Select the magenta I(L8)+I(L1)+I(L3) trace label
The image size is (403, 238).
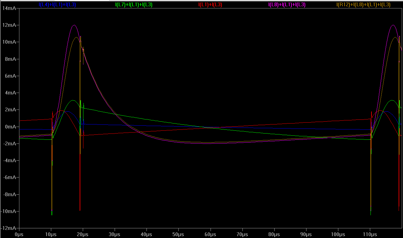(x=287, y=5)
